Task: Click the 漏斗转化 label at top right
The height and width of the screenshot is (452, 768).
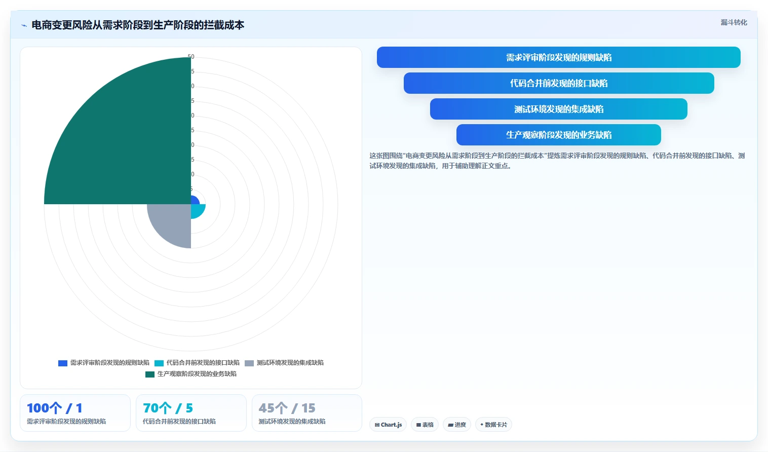Action: (734, 22)
